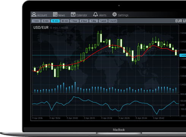Choose the 1 week timeframe
Viewport: 186px width, 137px height.
tap(103, 21)
